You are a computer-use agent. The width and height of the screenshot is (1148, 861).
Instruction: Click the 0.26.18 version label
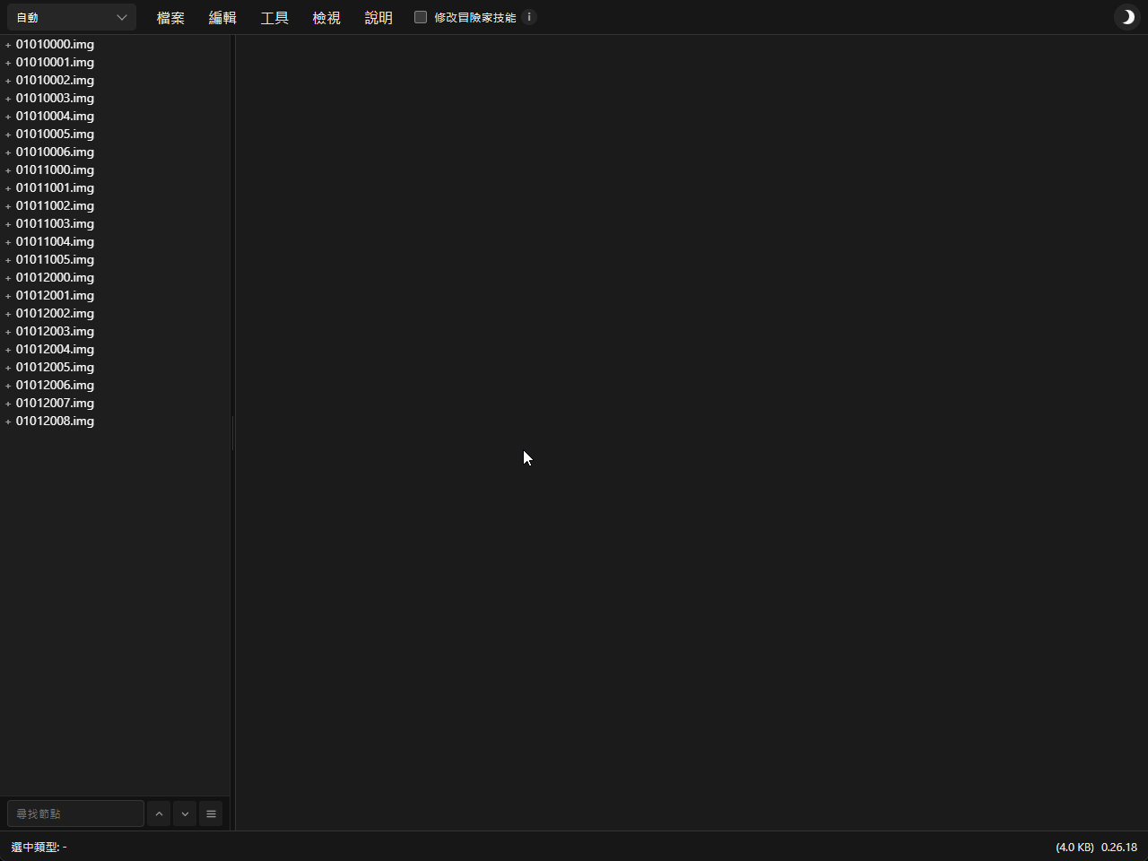1119,847
